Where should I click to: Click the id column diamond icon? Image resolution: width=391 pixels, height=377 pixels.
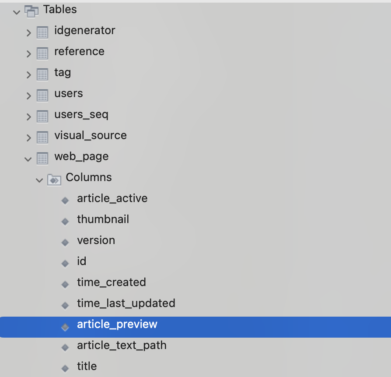click(x=65, y=263)
